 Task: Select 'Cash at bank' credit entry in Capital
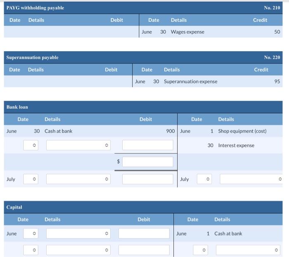coord(228,233)
